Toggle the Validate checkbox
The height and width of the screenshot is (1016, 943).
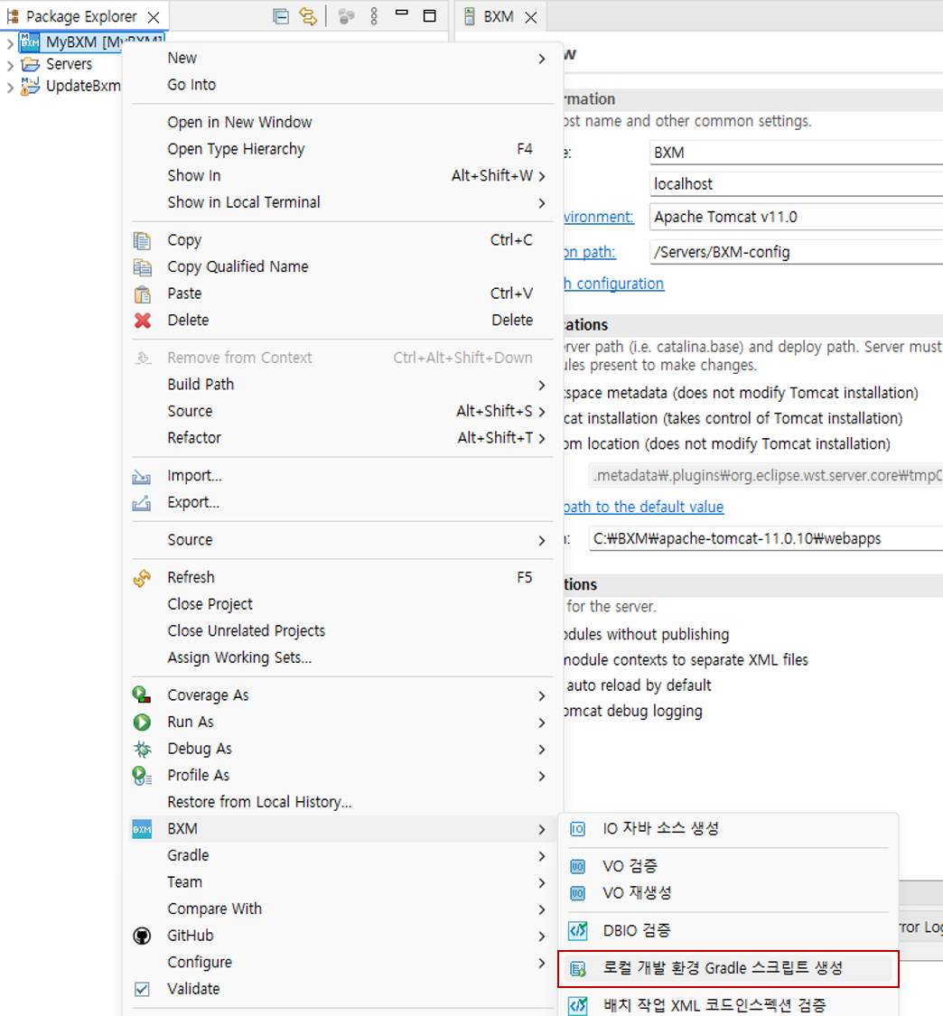pyautogui.click(x=142, y=990)
